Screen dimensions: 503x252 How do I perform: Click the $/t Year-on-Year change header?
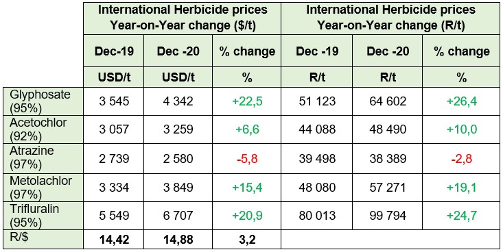click(183, 18)
